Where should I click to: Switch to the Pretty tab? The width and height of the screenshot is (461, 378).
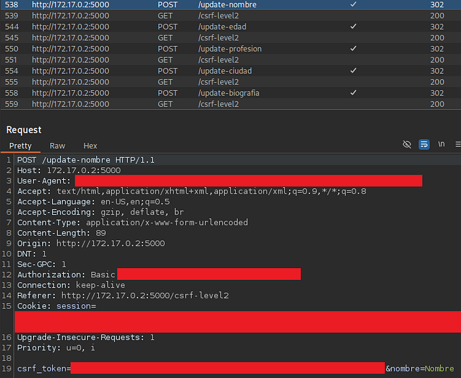pyautogui.click(x=20, y=146)
